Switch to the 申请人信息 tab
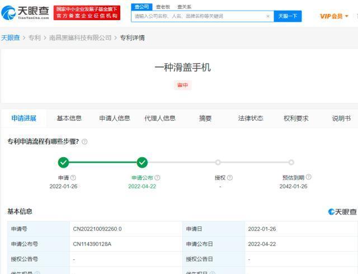Image resolution: width=358 pixels, height=274 pixels. pos(115,119)
